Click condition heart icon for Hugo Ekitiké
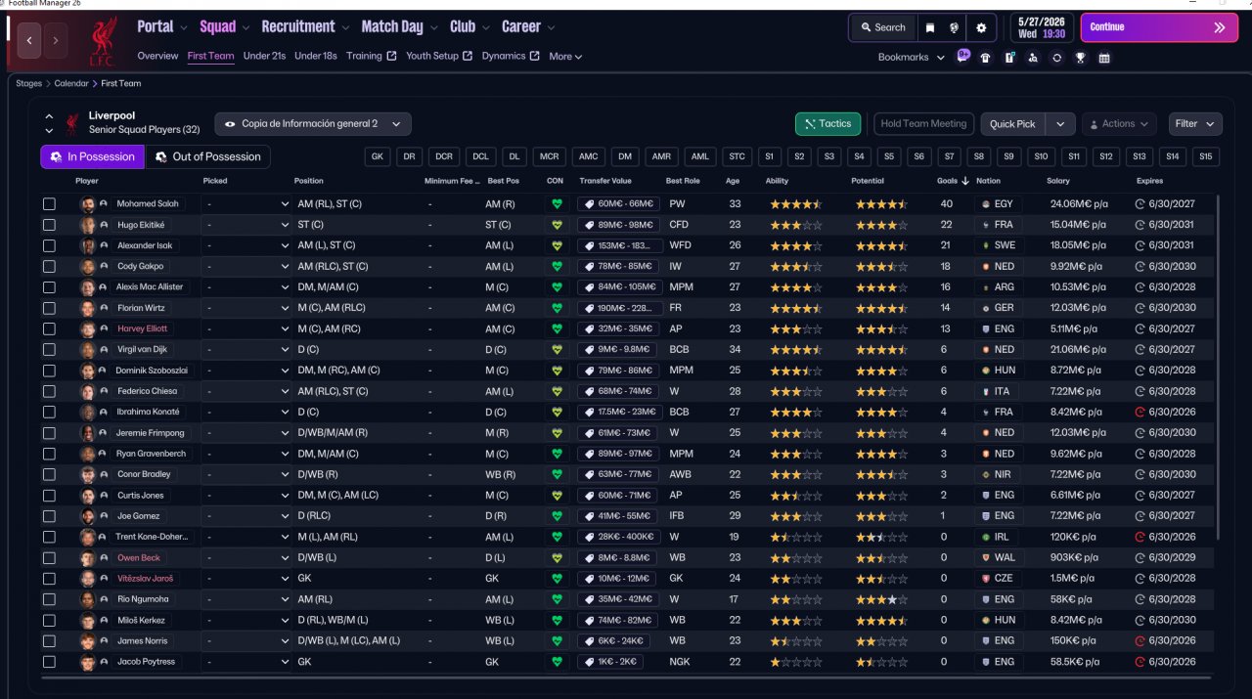The image size is (1252, 699). point(557,225)
